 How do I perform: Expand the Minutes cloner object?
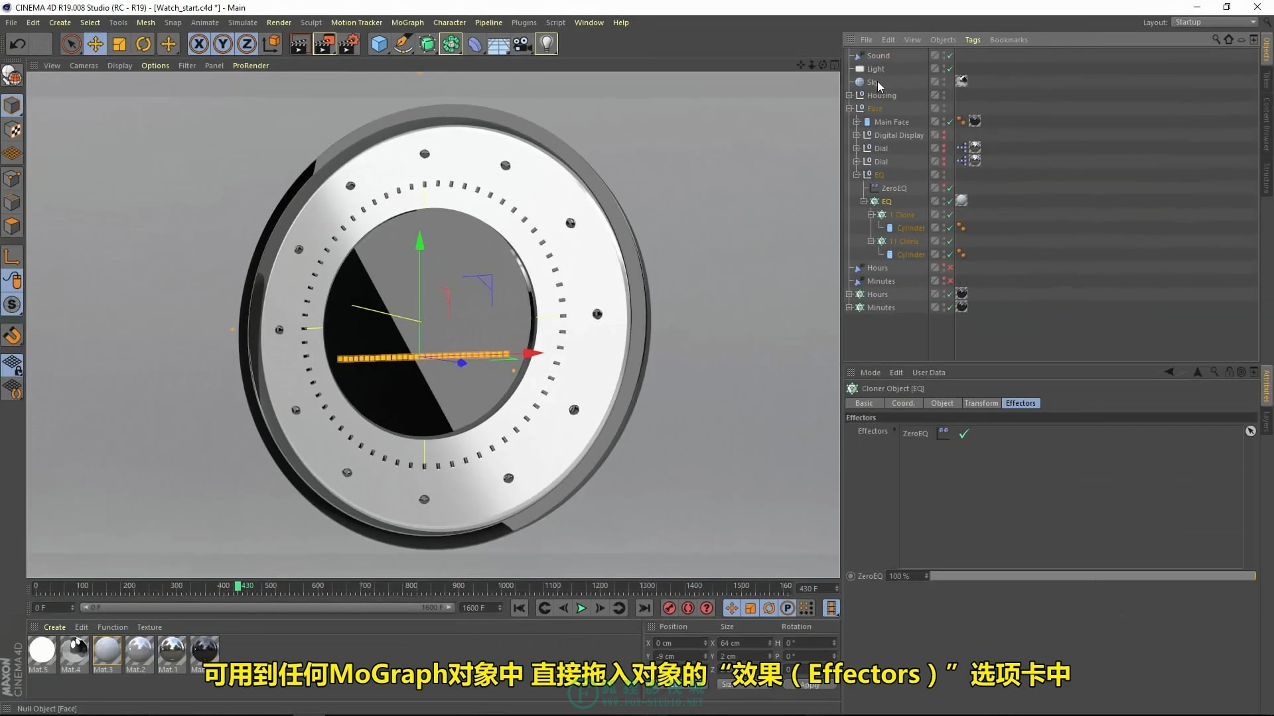[849, 308]
